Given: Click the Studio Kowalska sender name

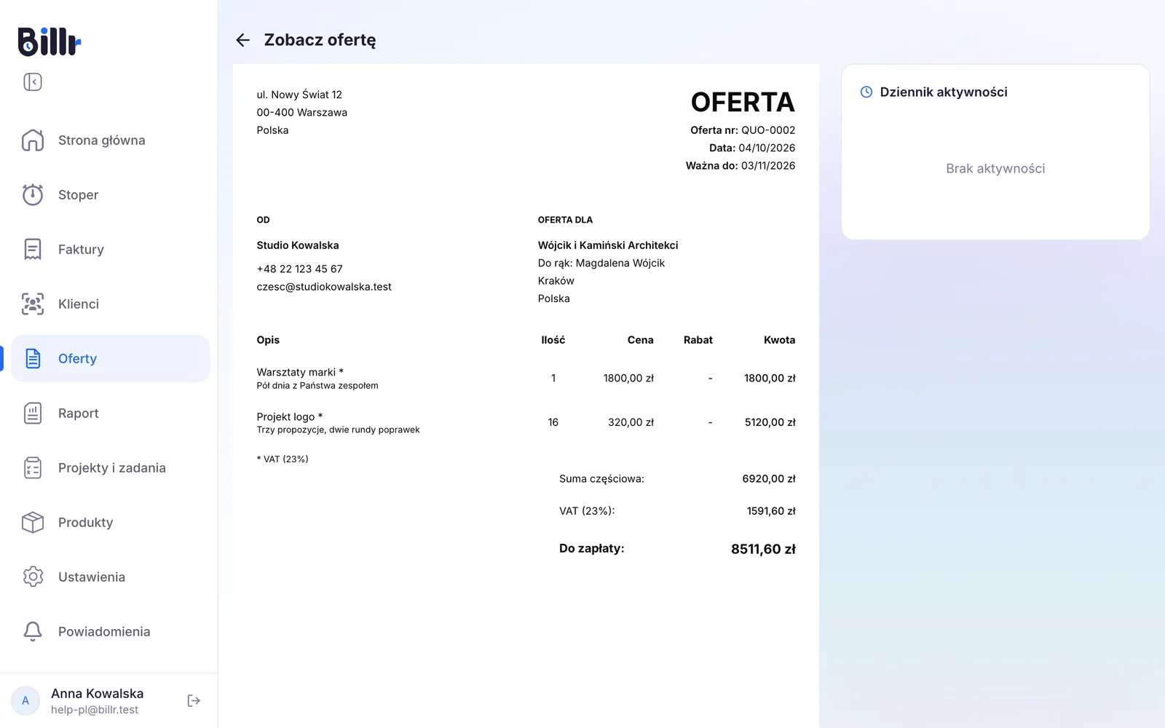Looking at the screenshot, I should click(298, 245).
